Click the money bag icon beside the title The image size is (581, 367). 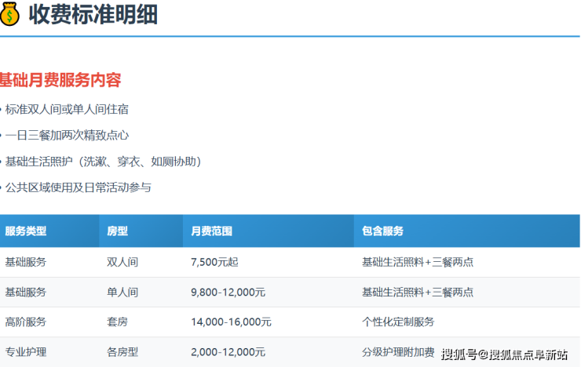click(x=9, y=14)
